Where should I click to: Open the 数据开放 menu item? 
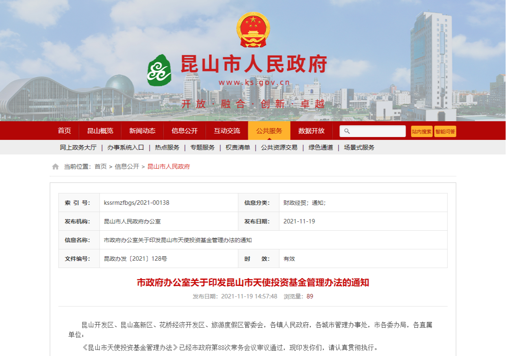point(311,131)
